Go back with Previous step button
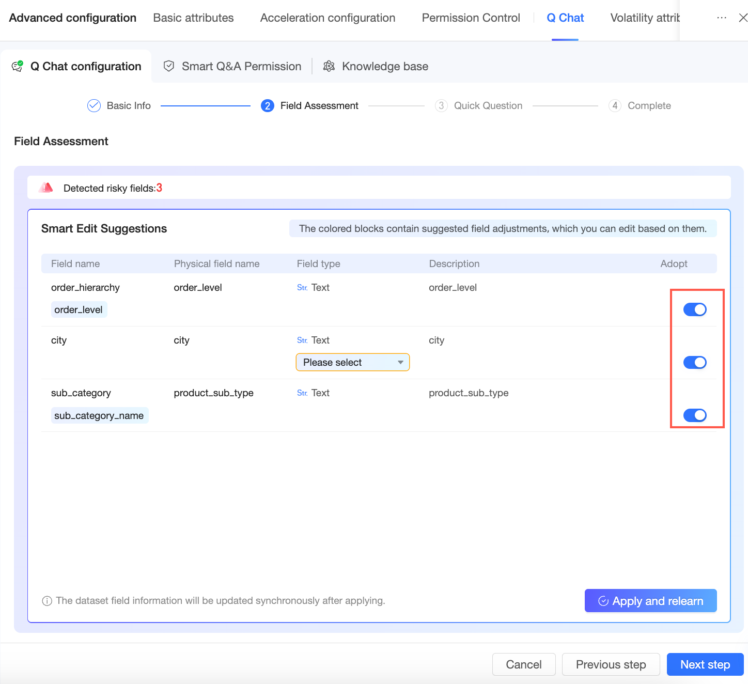The width and height of the screenshot is (748, 684). coord(611,664)
